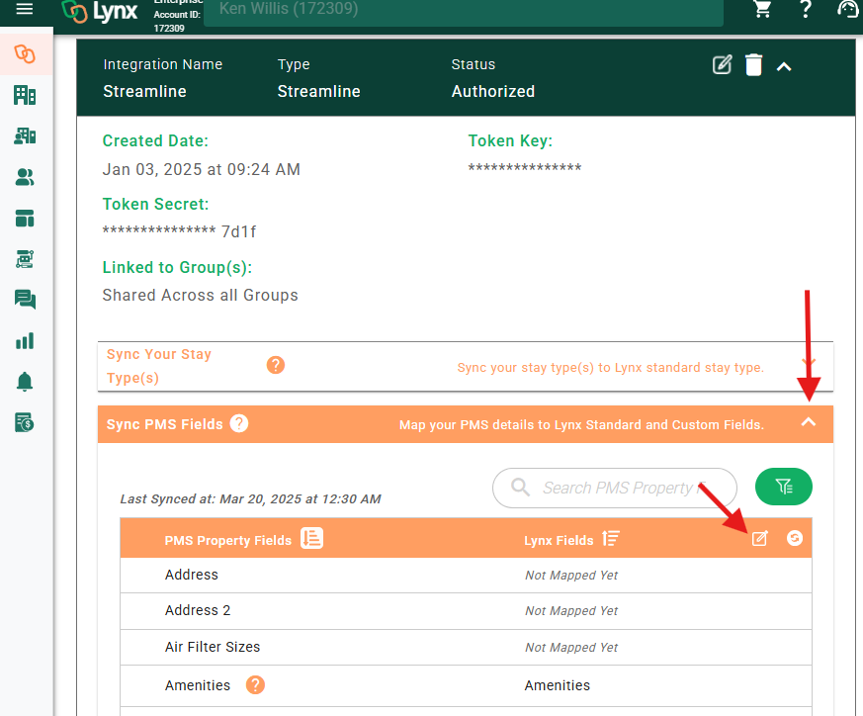863x716 pixels.
Task: Open the table layout sidebar icon
Action: point(25,219)
